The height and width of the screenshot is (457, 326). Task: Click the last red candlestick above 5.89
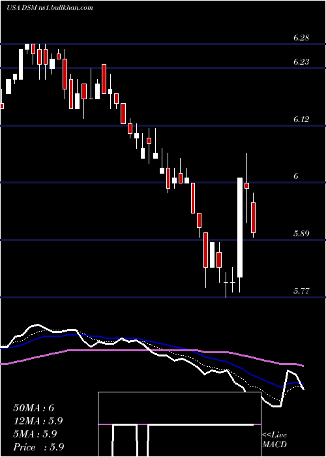[253, 215]
